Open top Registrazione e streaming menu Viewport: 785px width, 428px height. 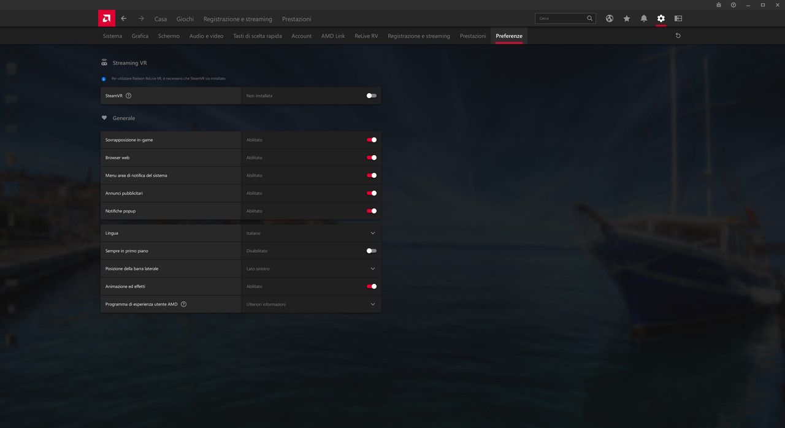(238, 19)
